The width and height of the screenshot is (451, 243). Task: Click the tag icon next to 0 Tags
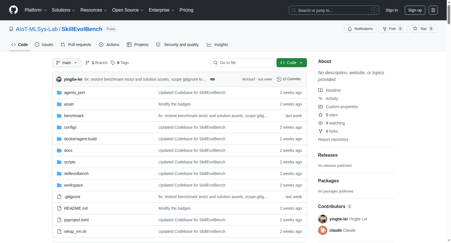113,63
